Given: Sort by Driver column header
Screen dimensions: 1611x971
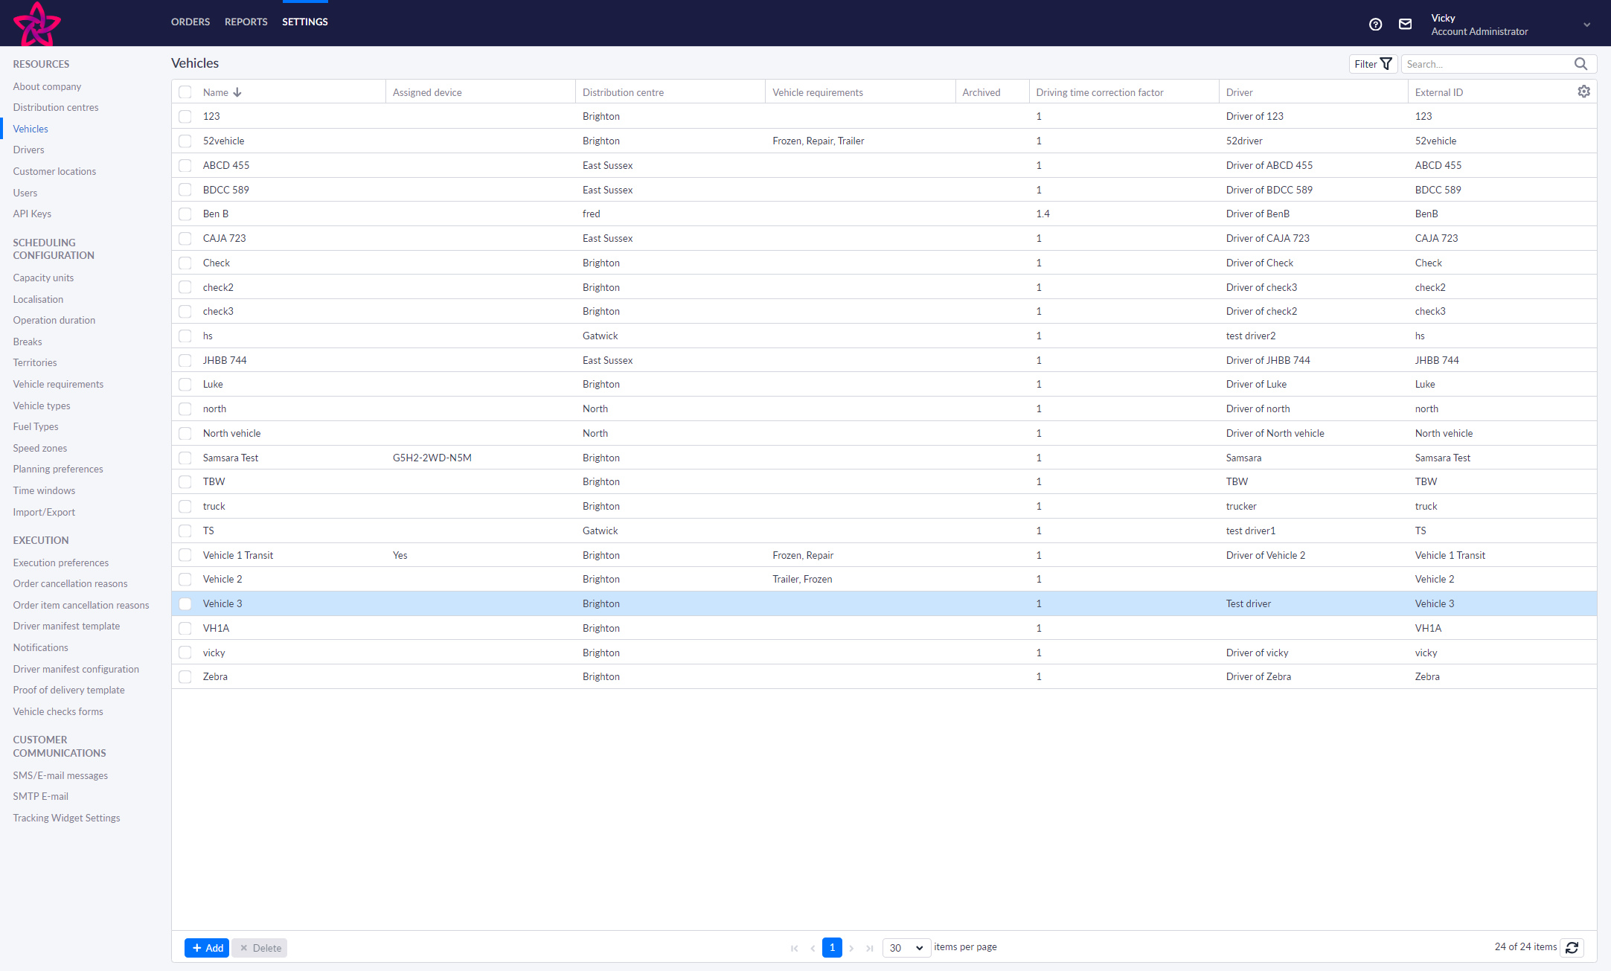Looking at the screenshot, I should (1240, 92).
